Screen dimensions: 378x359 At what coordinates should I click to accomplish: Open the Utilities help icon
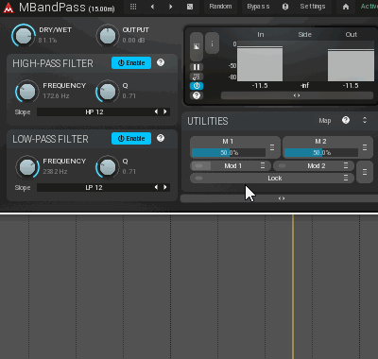(x=346, y=120)
